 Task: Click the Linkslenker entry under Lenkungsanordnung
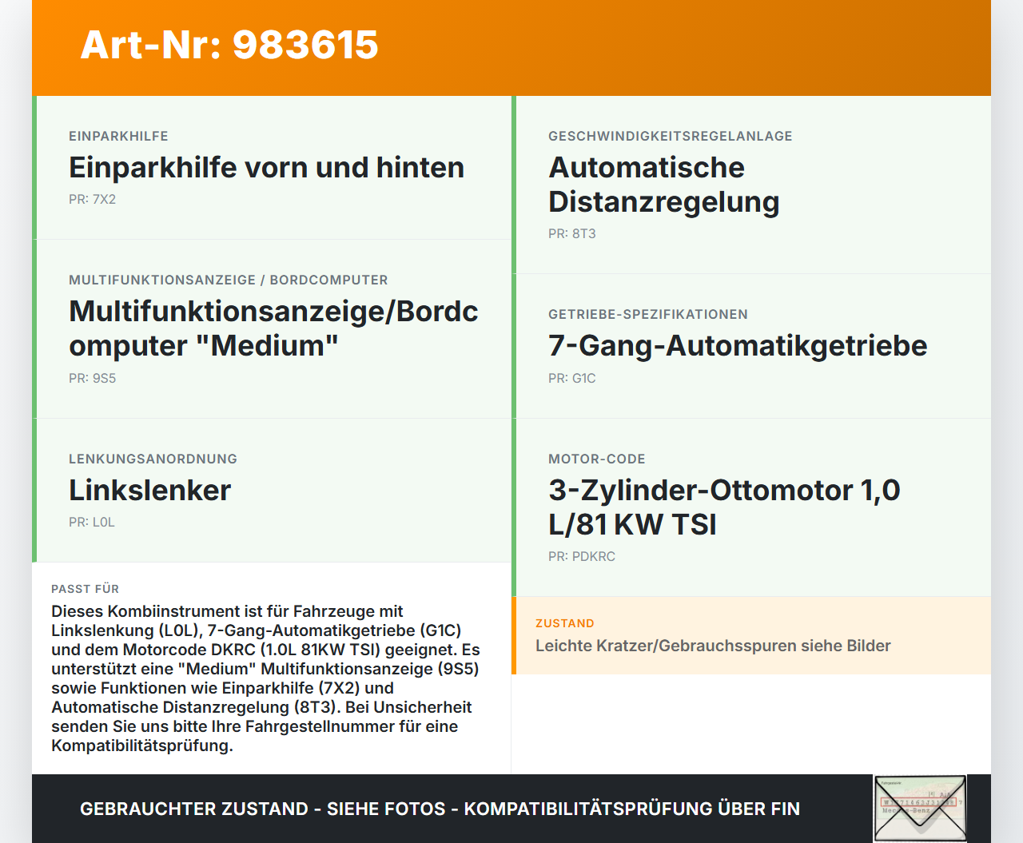coord(149,491)
